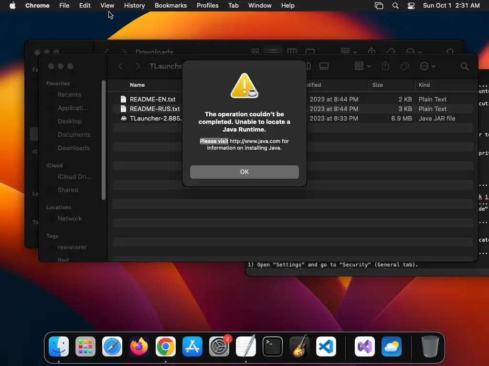
Task: Click the Finder sidebar scrollbar
Action: (x=104, y=140)
